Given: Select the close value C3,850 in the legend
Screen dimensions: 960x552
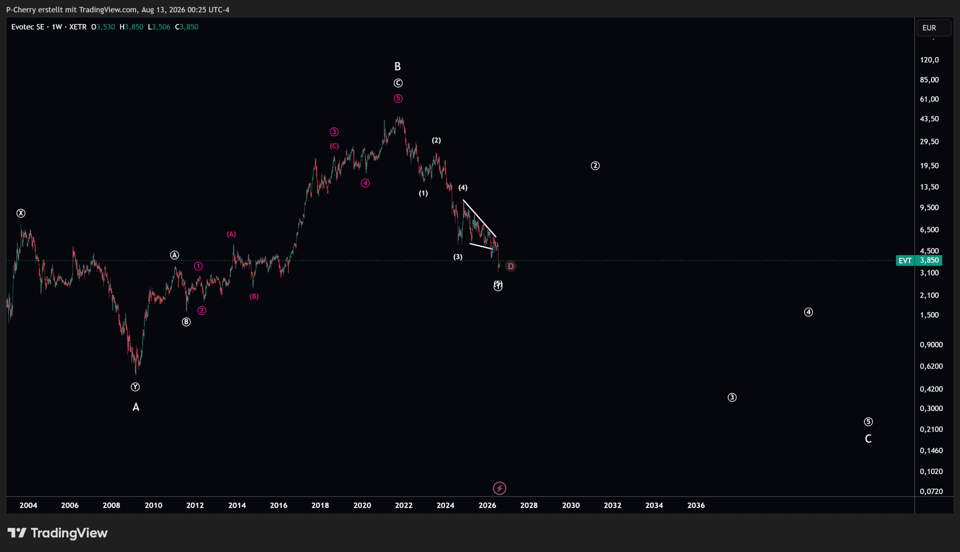Looking at the screenshot, I should tap(187, 27).
